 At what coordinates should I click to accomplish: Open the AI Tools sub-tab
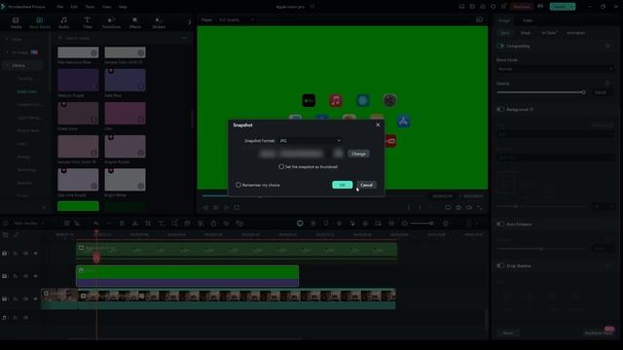pyautogui.click(x=549, y=33)
